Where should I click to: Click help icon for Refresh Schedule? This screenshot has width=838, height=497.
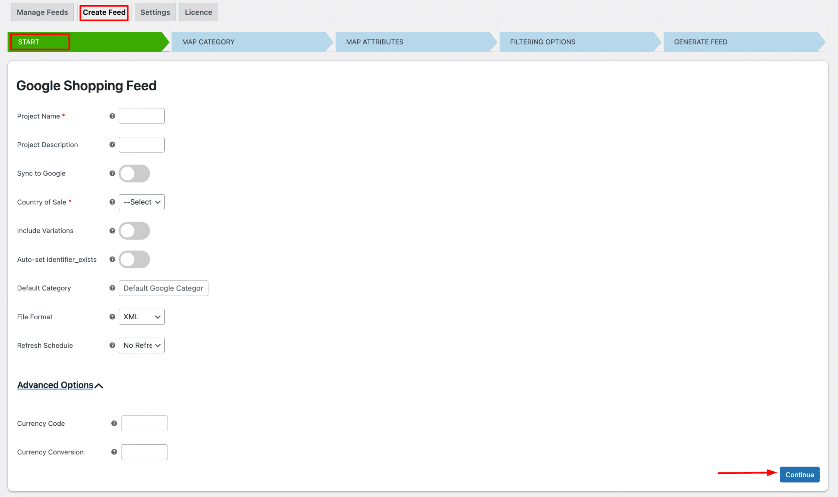click(x=112, y=345)
